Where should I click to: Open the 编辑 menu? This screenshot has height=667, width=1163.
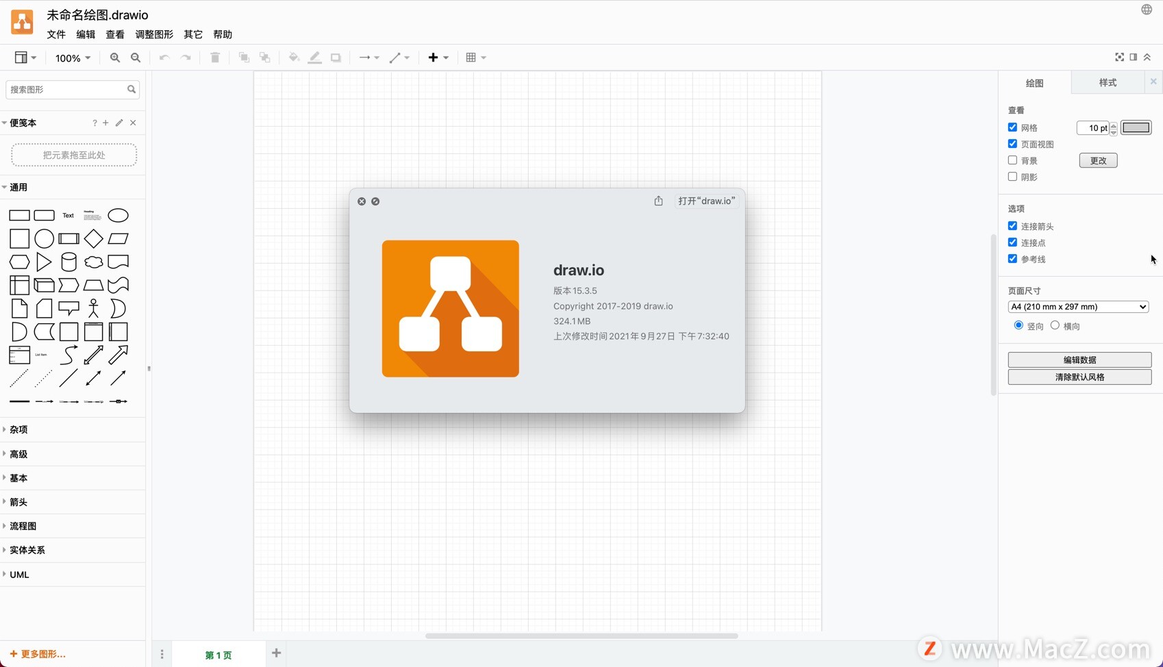click(86, 34)
